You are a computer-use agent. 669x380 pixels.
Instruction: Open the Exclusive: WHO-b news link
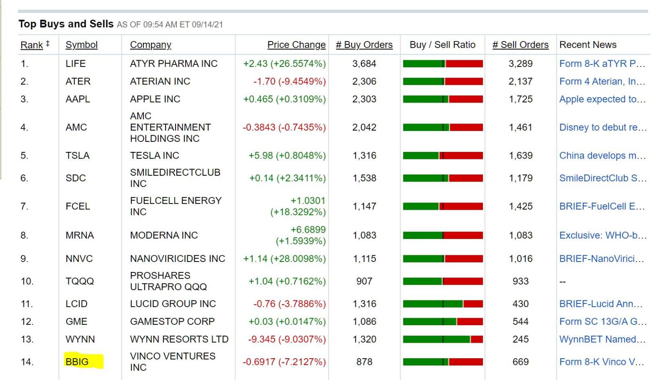pyautogui.click(x=603, y=235)
